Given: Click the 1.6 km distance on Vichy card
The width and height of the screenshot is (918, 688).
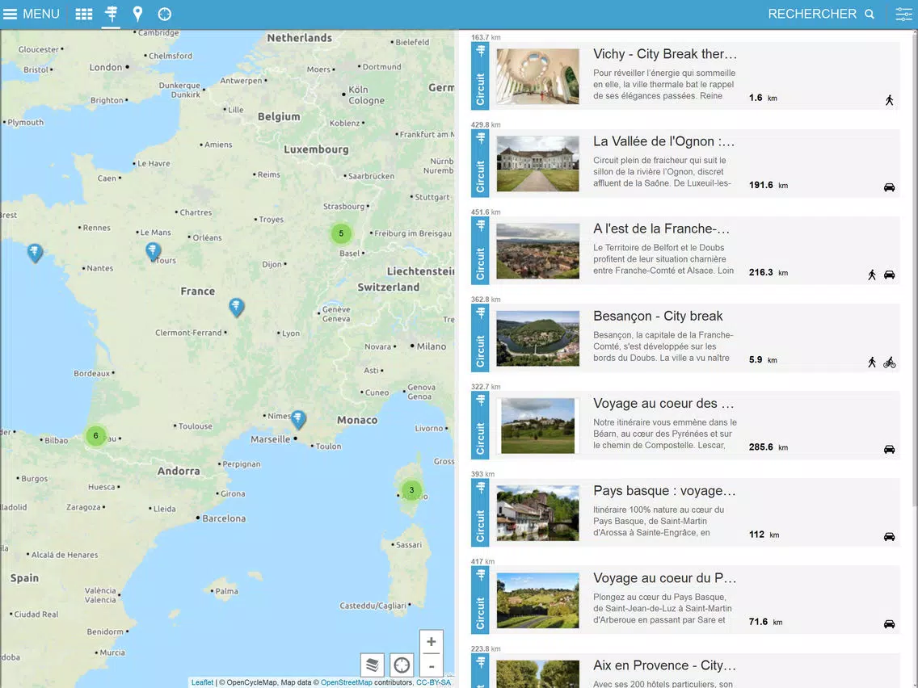Looking at the screenshot, I should (763, 98).
